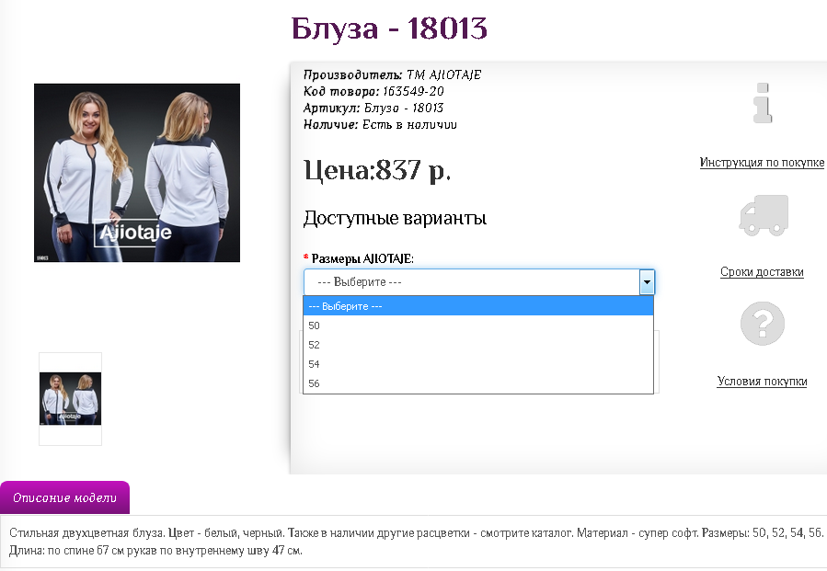Choose size 52 from the list
This screenshot has width=827, height=571.
click(478, 345)
